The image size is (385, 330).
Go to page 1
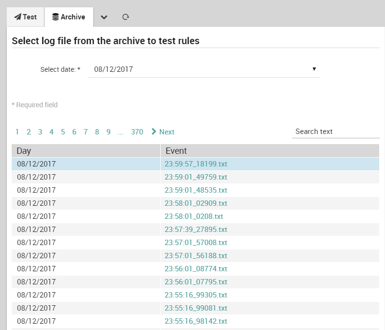click(17, 132)
